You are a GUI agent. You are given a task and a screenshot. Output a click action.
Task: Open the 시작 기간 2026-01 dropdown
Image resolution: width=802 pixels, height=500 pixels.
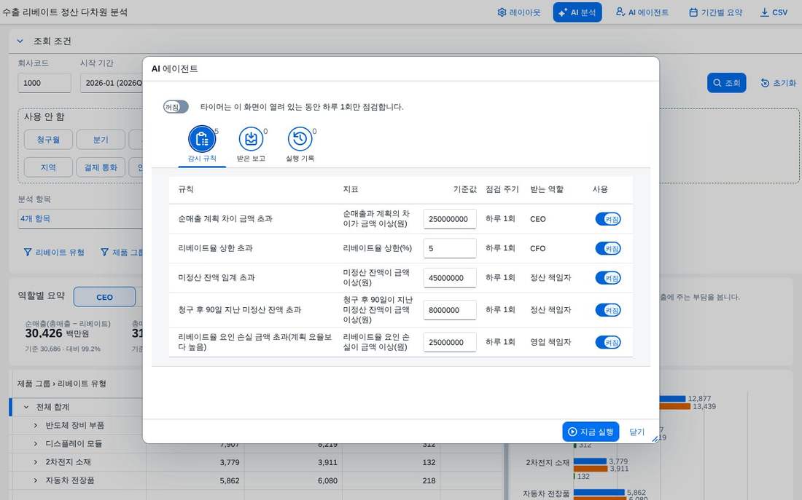[112, 83]
